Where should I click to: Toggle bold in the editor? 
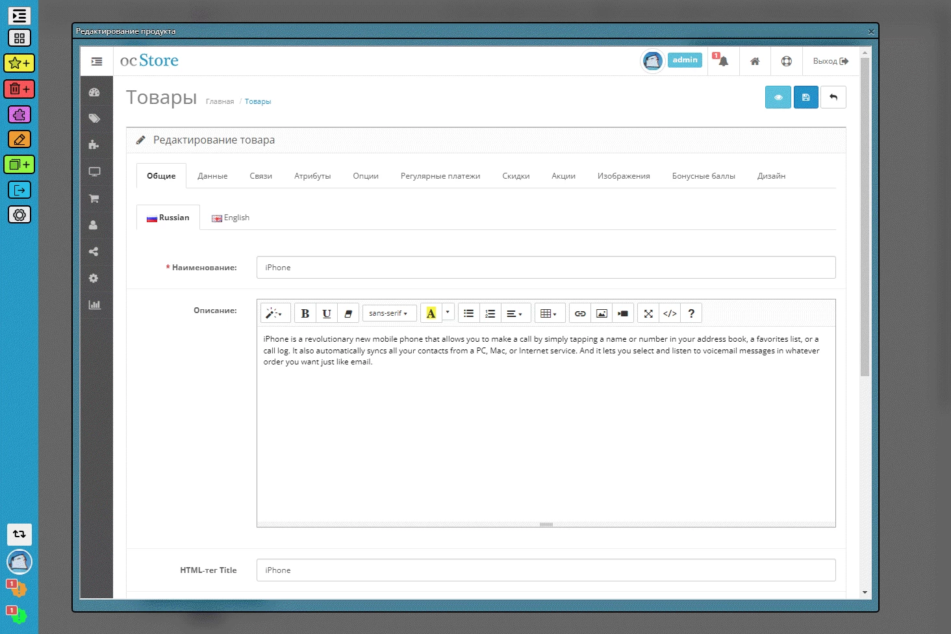point(305,313)
